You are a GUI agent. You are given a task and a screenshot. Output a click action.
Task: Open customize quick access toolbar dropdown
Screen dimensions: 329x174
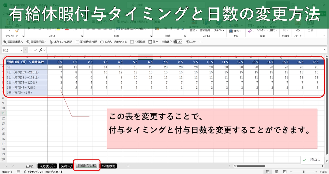201,42
